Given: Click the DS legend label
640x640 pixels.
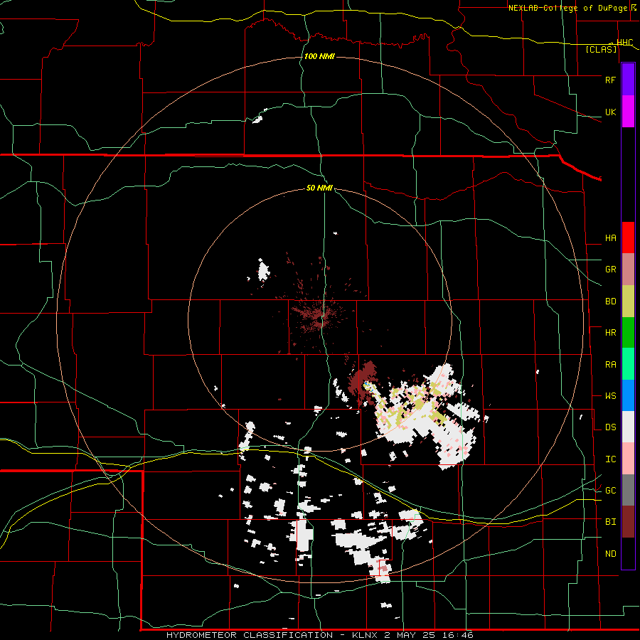Looking at the screenshot, I should [x=610, y=427].
